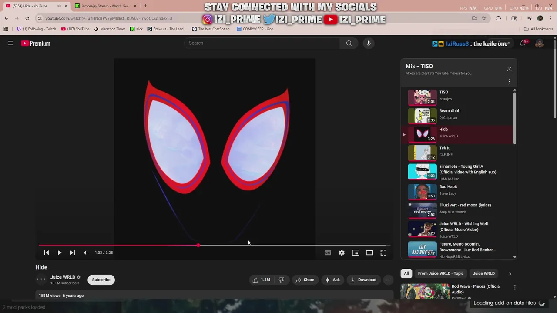Like the Hide video (1.4M)
The height and width of the screenshot is (313, 557).
tap(261, 280)
